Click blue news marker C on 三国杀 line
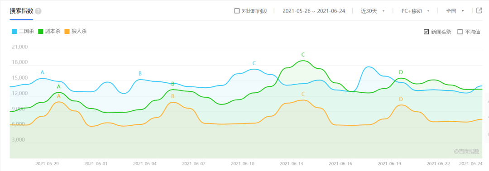The width and height of the screenshot is (489, 171). [x=254, y=63]
